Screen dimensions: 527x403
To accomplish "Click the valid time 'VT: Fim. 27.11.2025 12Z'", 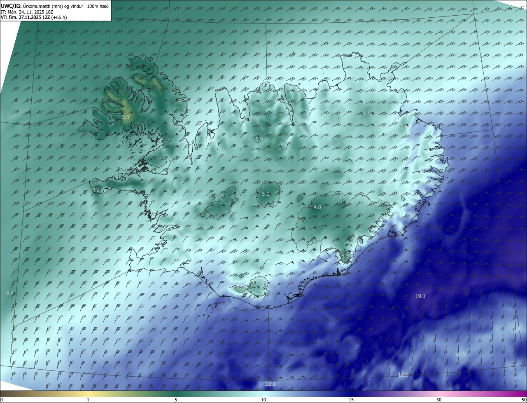I will pos(24,17).
